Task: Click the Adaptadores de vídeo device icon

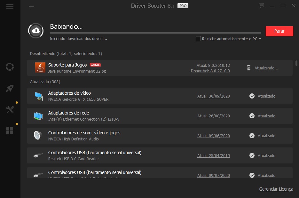Action: (39, 96)
